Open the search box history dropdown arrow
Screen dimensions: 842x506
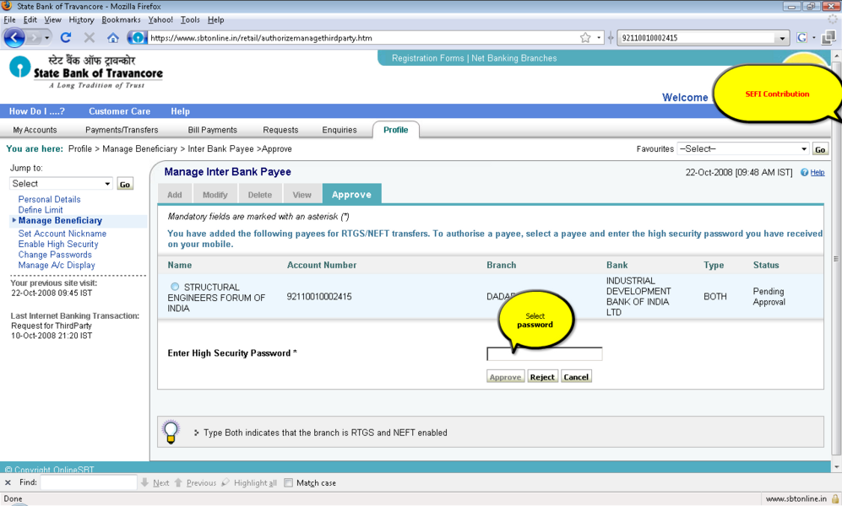(x=782, y=38)
